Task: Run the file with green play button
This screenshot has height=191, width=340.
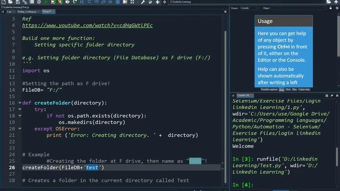Action: pos(46,2)
